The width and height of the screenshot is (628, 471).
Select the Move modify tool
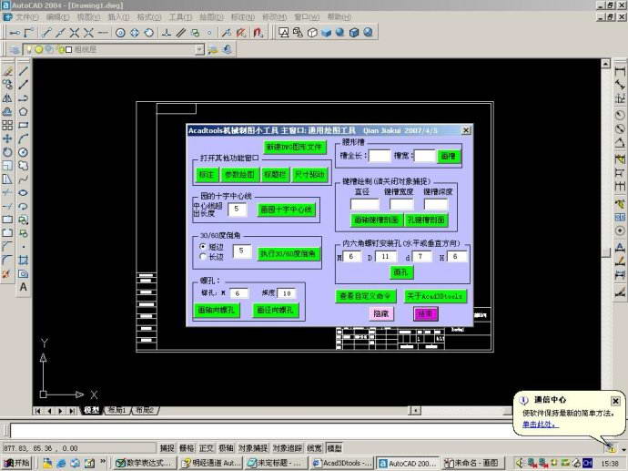[7, 138]
